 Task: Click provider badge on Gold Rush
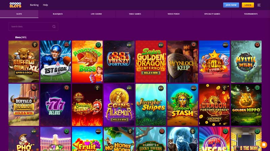(225, 45)
